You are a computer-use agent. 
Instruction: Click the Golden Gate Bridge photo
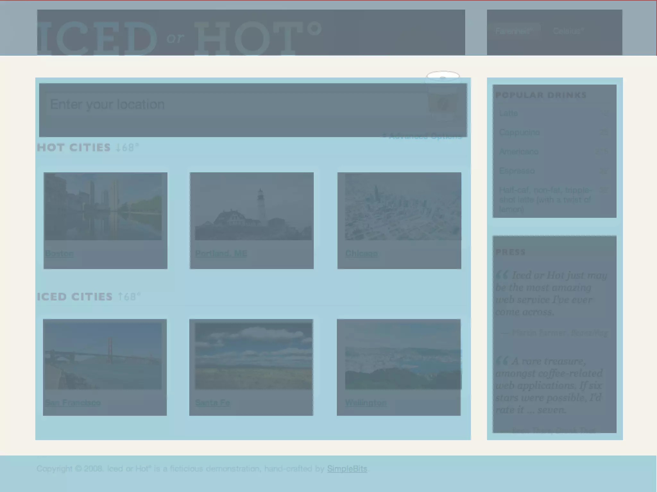103,356
